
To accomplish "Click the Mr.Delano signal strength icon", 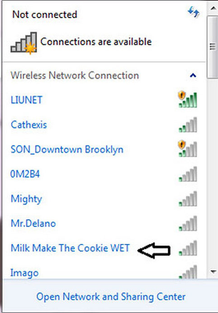I will (x=188, y=224).
